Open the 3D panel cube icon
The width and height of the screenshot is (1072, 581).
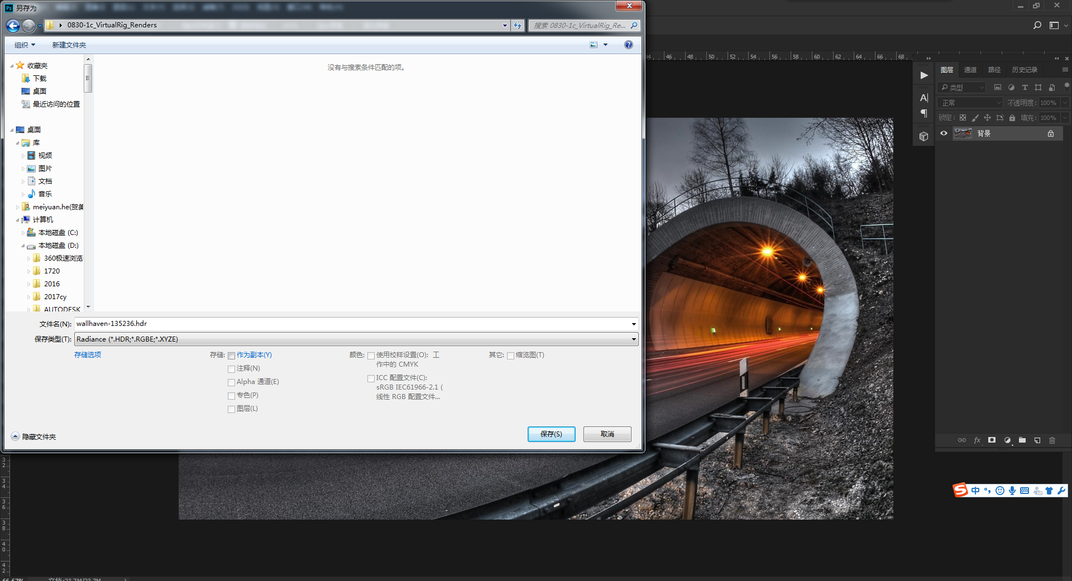point(924,136)
